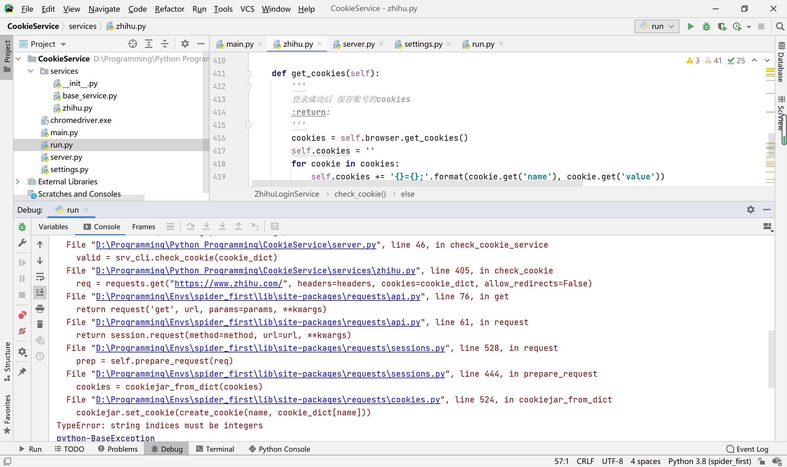Open Debug panel settings gear
The image size is (787, 467).
[x=750, y=210]
